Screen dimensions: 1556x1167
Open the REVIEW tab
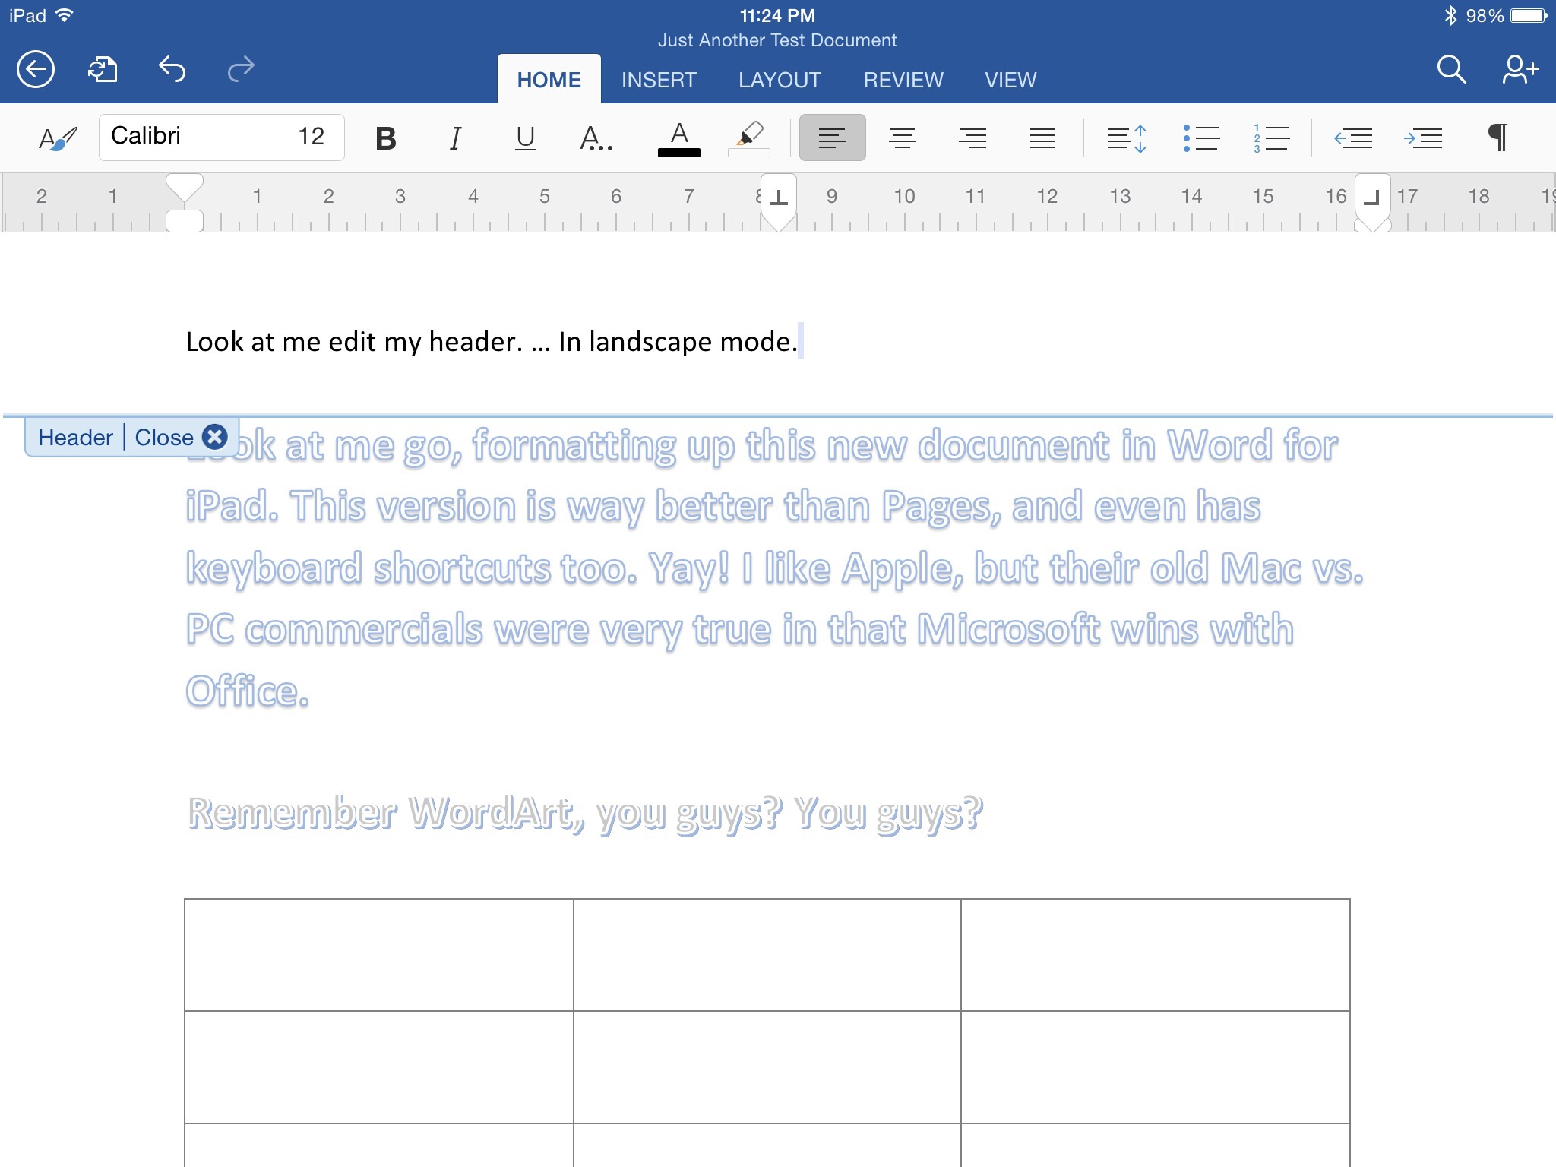coord(903,80)
